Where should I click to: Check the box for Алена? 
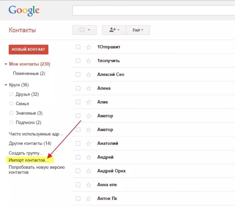[x=78, y=88]
